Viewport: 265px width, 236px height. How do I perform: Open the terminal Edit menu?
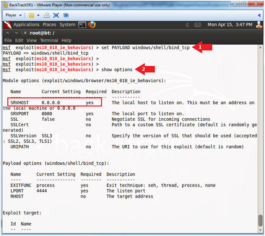[19, 41]
